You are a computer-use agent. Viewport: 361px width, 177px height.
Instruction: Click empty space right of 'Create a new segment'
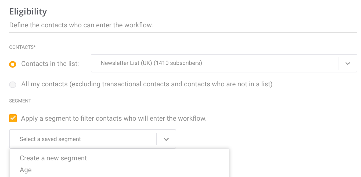click(x=158, y=158)
